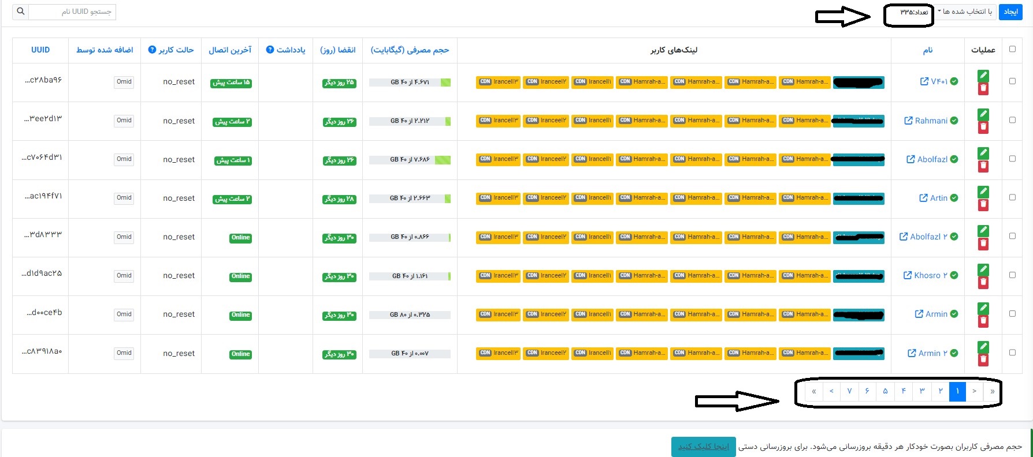1033x457 pixels.
Task: Sort by انقضا (روز) column header
Action: 338,50
